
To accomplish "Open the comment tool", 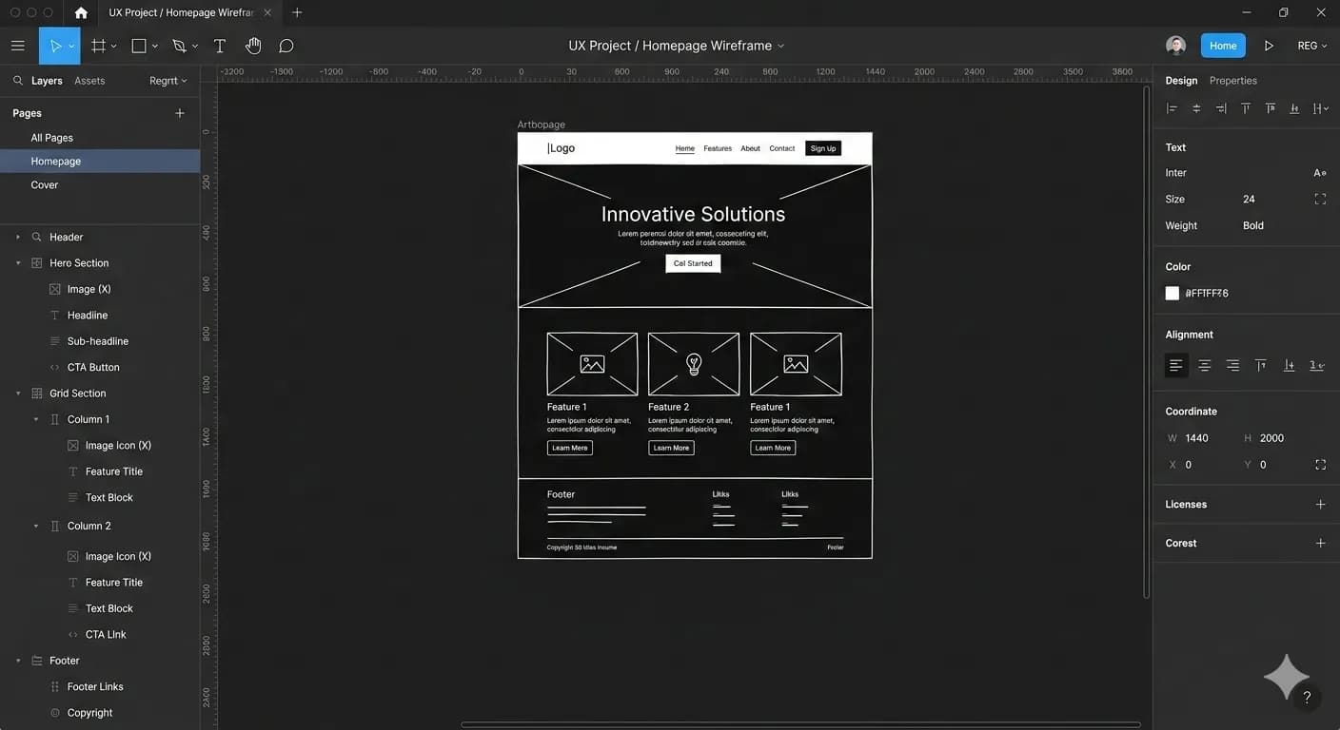I will pos(286,45).
